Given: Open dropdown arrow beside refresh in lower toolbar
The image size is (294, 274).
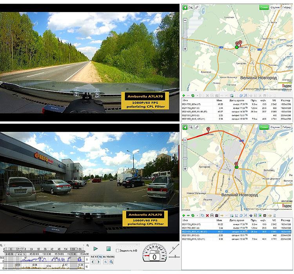Looking at the screenshot, I should coord(197,216).
